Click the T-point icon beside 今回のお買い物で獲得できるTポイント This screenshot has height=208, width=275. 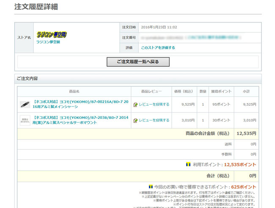click(151, 186)
